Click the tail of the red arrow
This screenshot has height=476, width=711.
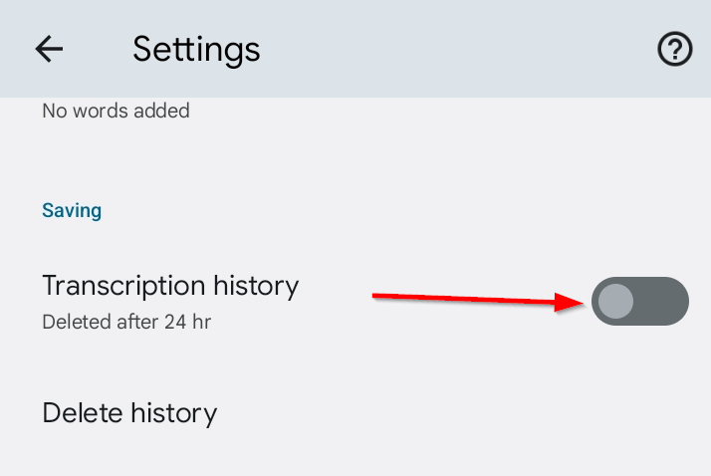coord(378,296)
